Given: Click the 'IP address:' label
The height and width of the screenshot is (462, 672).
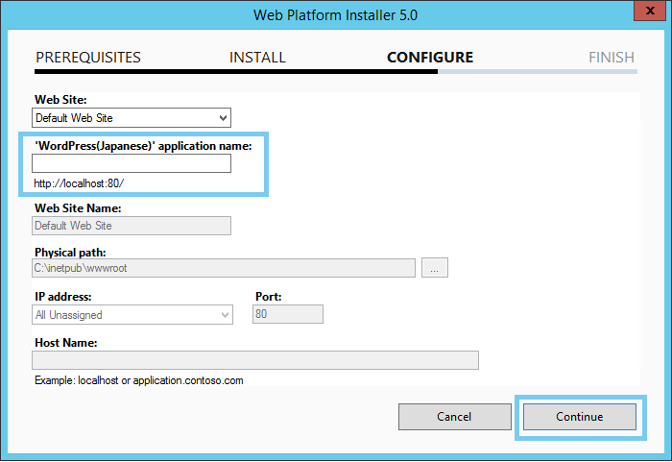Looking at the screenshot, I should click(63, 297).
